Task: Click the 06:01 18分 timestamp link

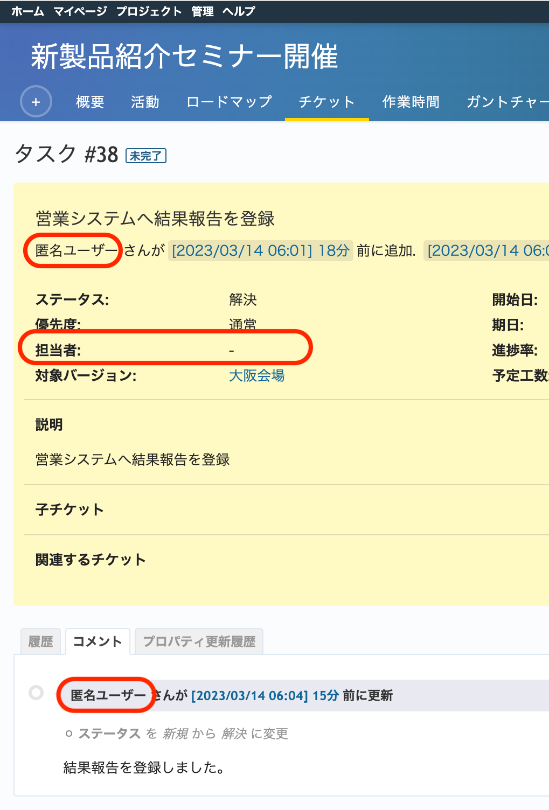Action: (261, 250)
